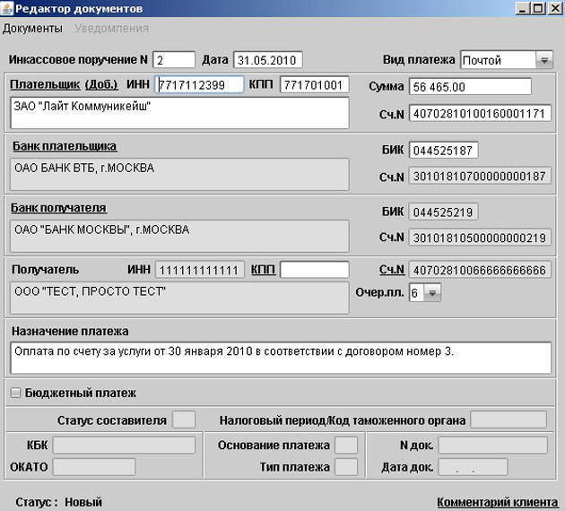Click the recipient ИНН field 111111111111
The height and width of the screenshot is (511, 565).
coord(200,270)
